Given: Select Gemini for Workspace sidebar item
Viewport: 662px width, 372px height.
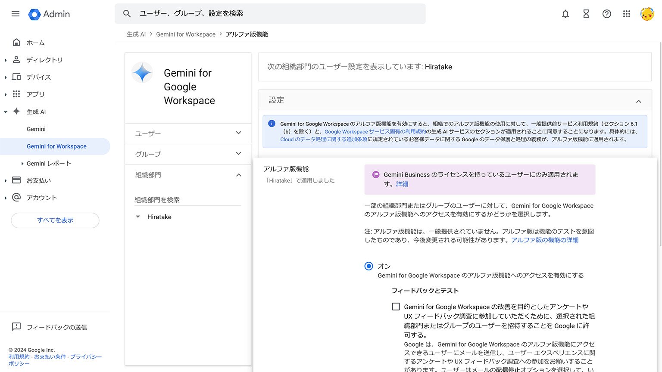Looking at the screenshot, I should 55,146.
